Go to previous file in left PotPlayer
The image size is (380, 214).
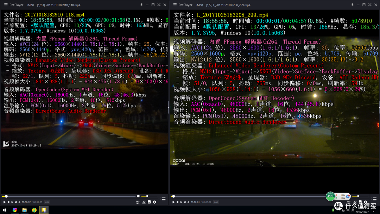pos(12,202)
